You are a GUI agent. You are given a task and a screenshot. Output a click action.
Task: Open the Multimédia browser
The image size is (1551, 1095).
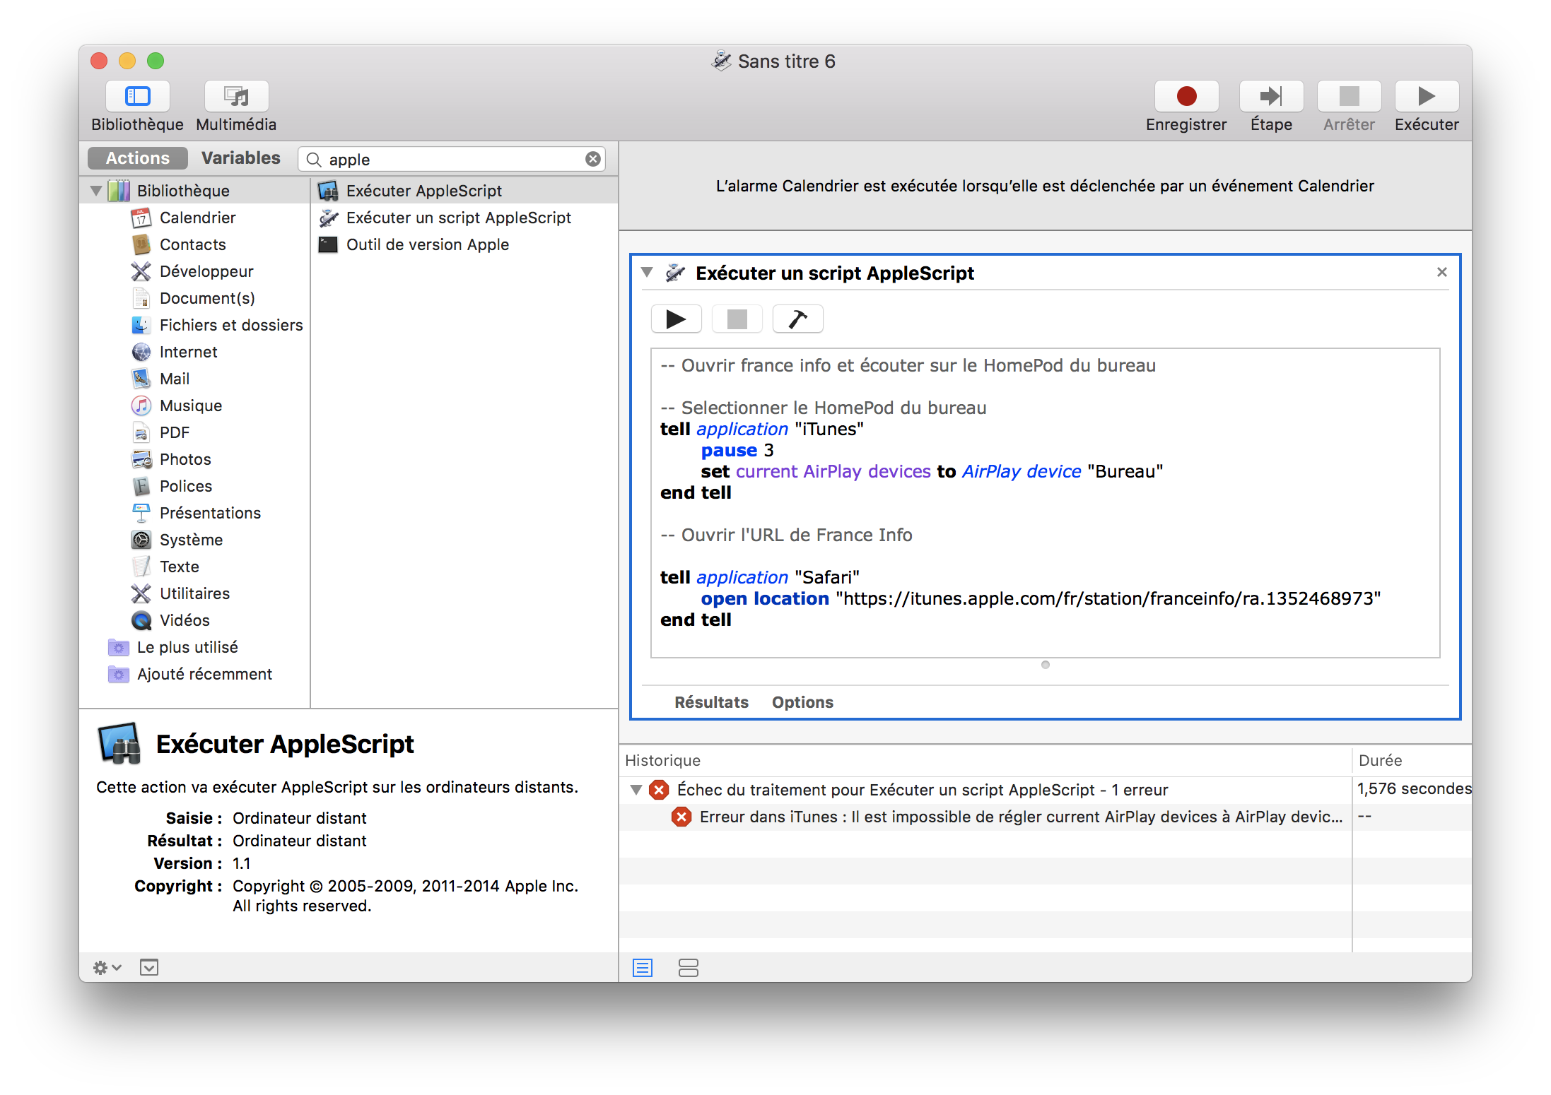pyautogui.click(x=235, y=106)
